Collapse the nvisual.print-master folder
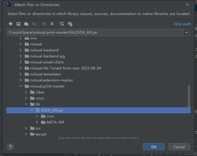This screenshot has height=156, width=197. coord(21,86)
